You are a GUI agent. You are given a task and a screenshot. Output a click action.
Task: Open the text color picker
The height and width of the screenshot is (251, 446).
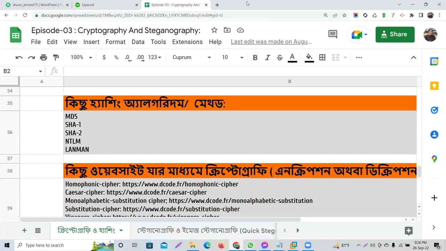point(292,58)
